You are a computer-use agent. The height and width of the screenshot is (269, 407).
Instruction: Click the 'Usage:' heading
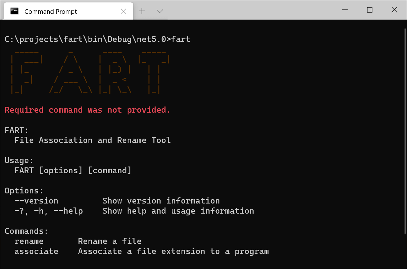[x=19, y=160]
